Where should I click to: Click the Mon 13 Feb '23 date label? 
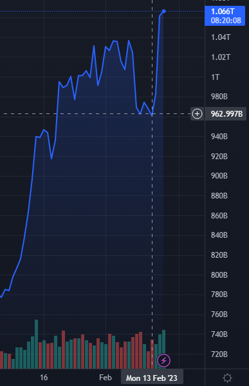tap(152, 378)
